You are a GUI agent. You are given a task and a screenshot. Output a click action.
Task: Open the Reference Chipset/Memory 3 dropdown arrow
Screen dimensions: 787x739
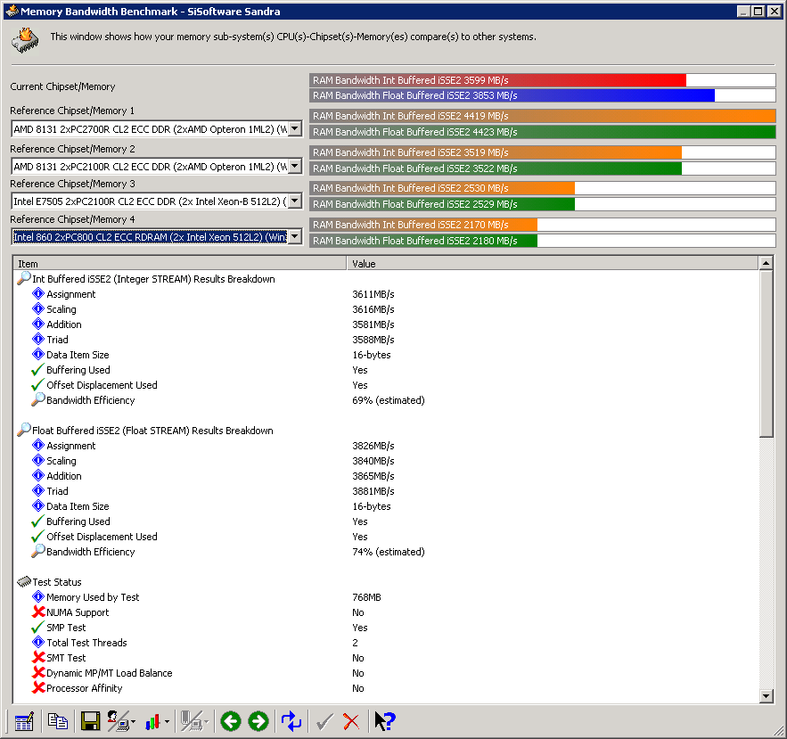pyautogui.click(x=295, y=201)
